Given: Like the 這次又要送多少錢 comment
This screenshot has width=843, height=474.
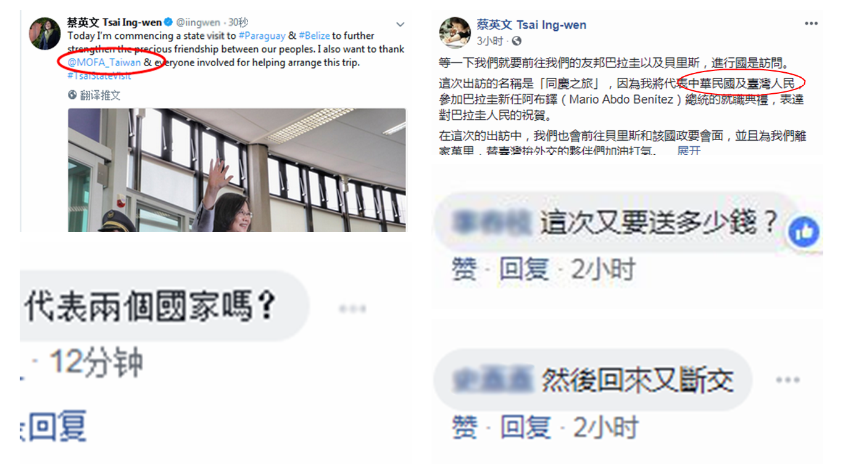Looking at the screenshot, I should [465, 270].
